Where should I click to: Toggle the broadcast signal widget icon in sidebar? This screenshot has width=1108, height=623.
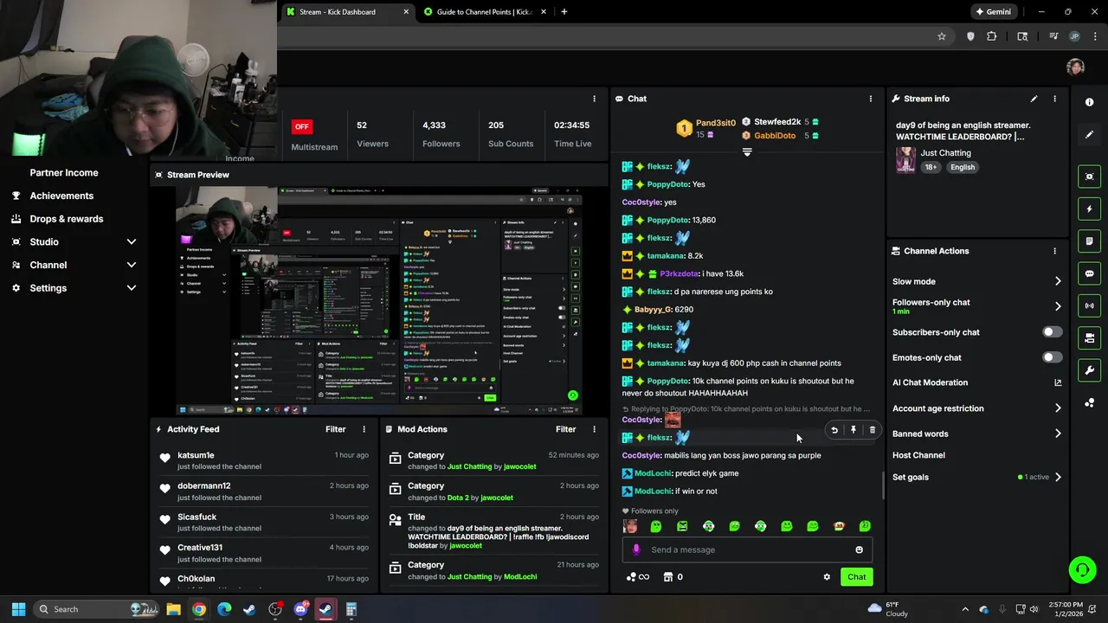pyautogui.click(x=1089, y=305)
